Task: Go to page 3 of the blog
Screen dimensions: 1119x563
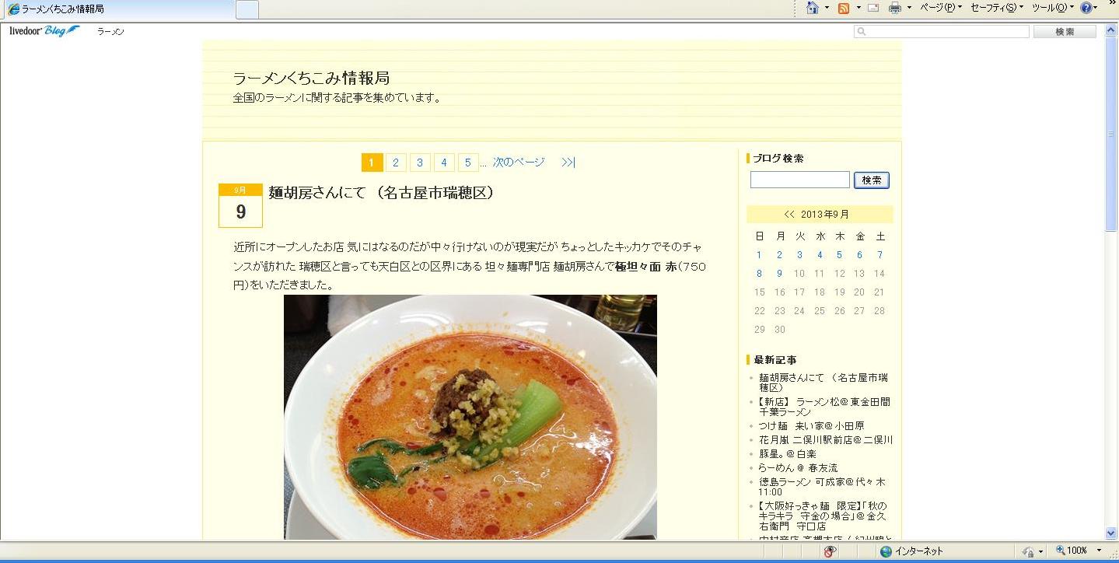Action: point(419,163)
